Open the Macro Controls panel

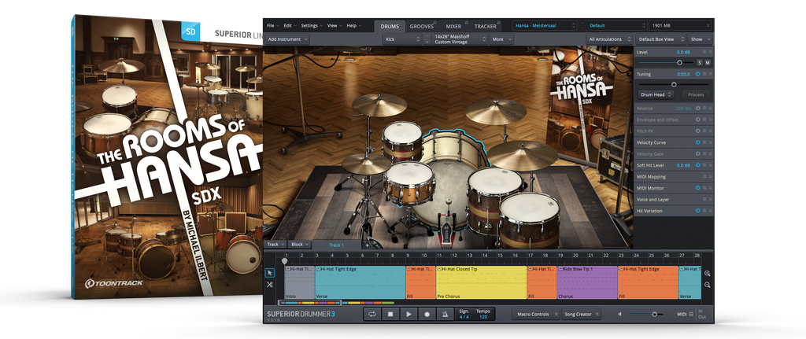click(x=535, y=314)
